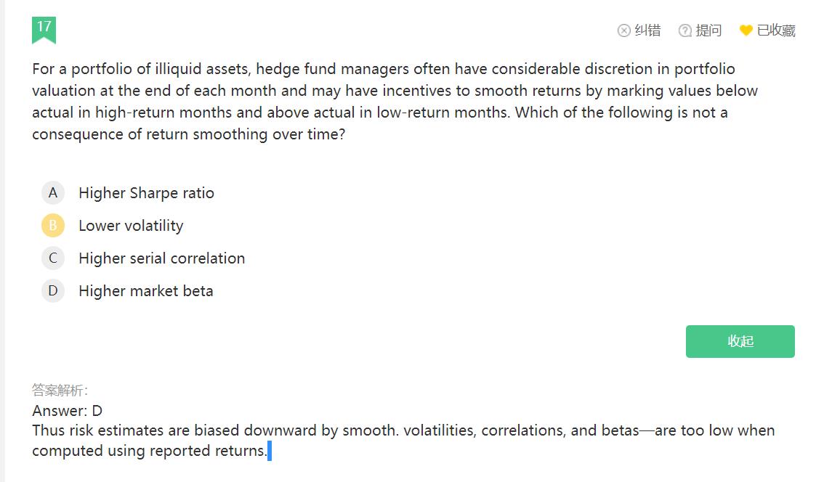Click the 提问 question-mark icon
816x482 pixels.
point(684,30)
